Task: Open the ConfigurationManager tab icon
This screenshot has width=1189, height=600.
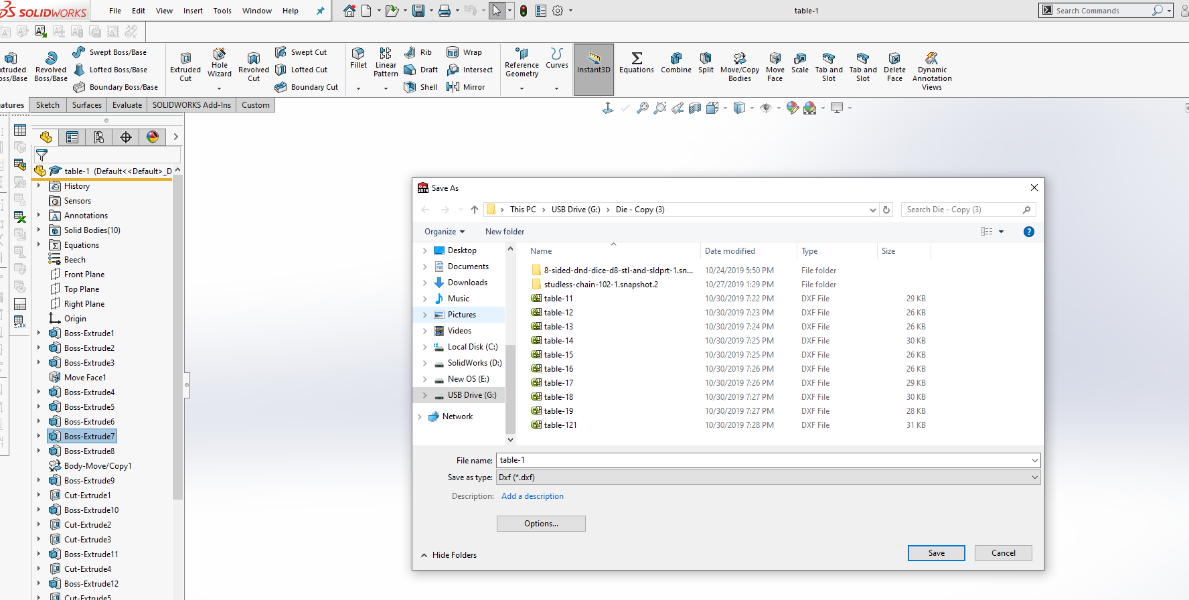Action: (99, 137)
